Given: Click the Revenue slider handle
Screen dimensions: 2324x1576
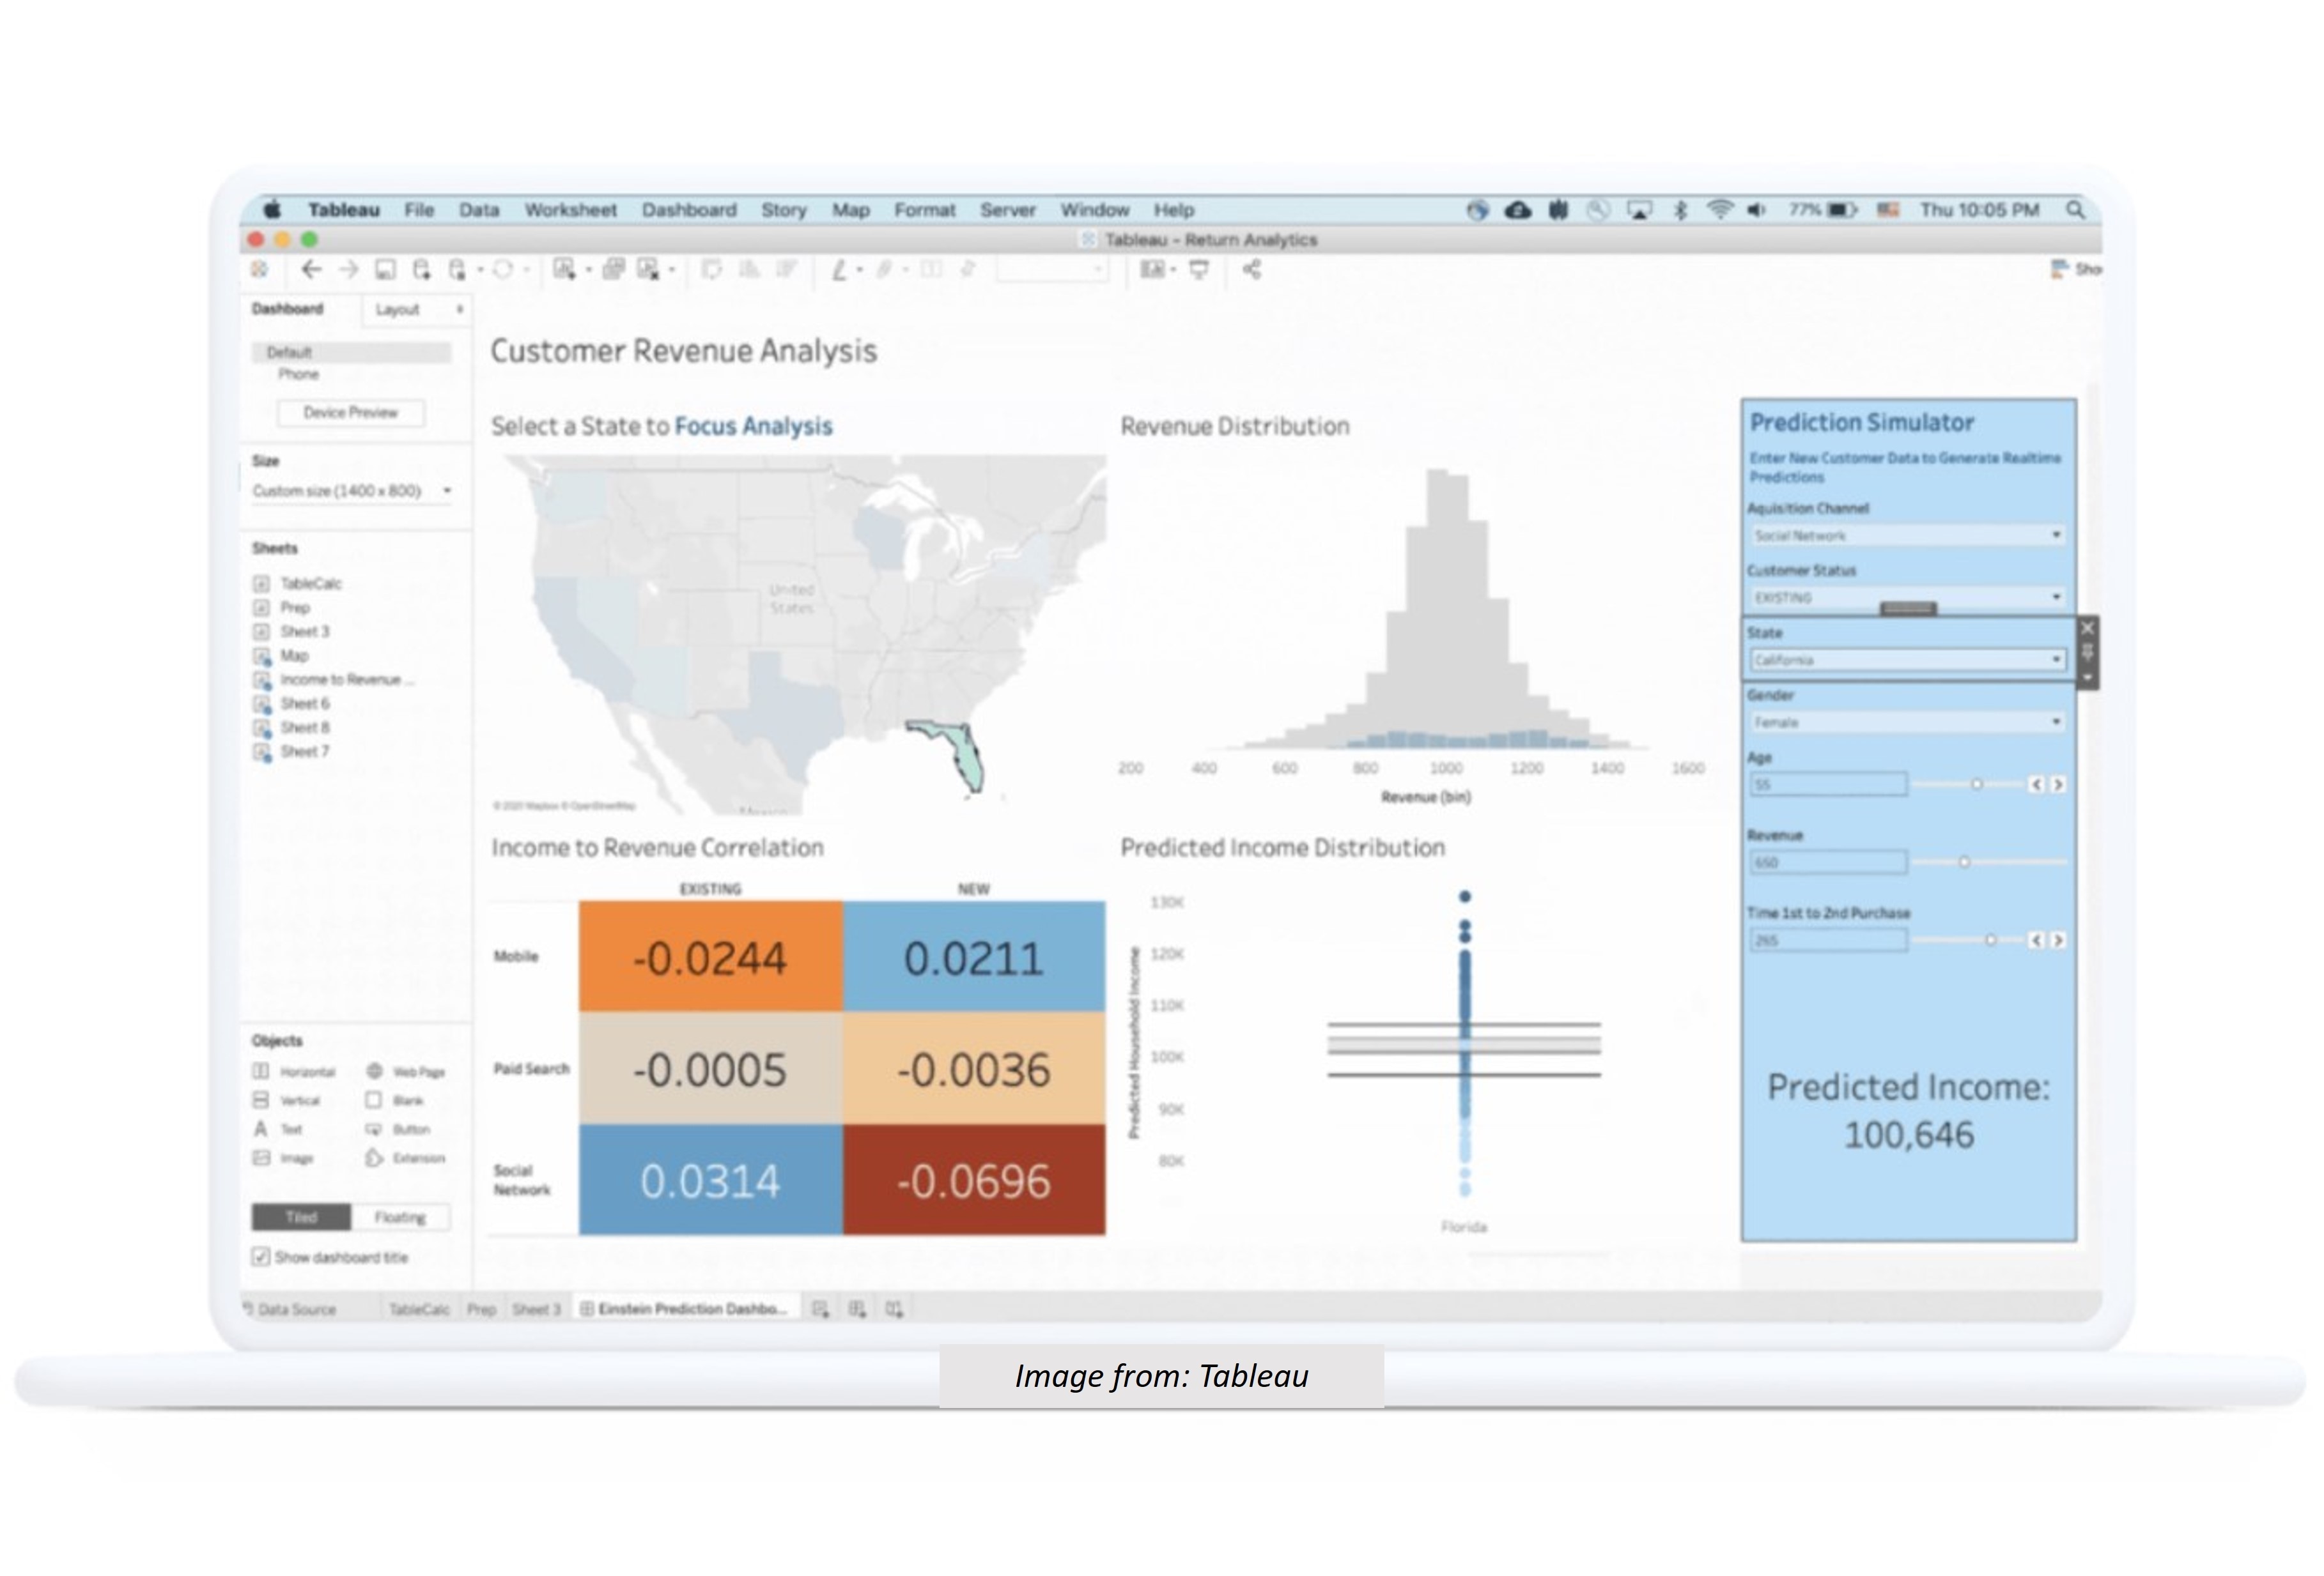Looking at the screenshot, I should [x=1964, y=861].
